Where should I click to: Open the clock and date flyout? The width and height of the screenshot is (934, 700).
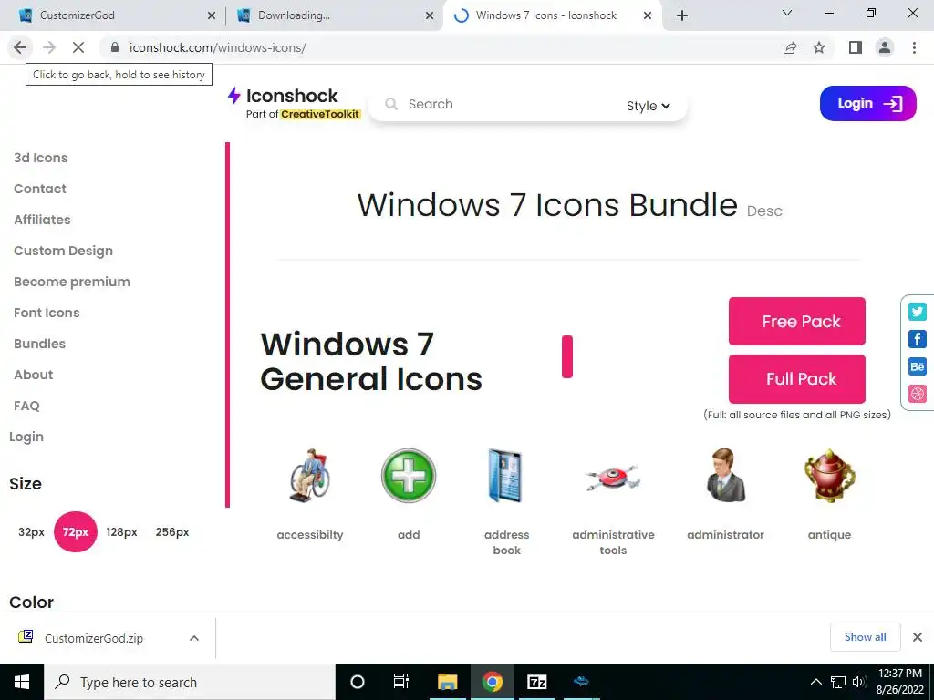click(x=900, y=682)
